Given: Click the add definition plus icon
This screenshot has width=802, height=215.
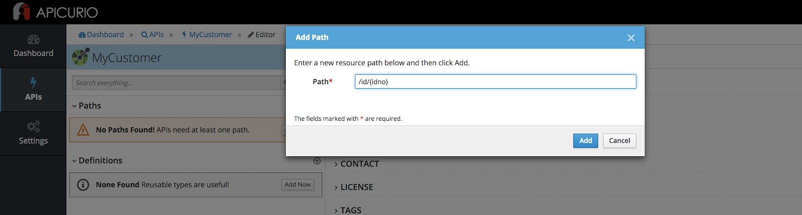Looking at the screenshot, I should 317,161.
